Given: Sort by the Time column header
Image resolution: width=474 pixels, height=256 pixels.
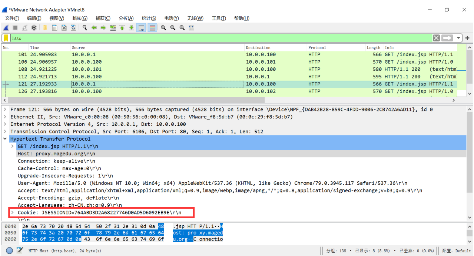Looking at the screenshot, I should click(50, 48).
